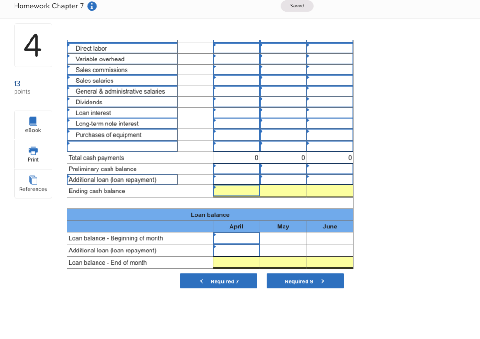
Task: Click the Loan balance section header
Action: (x=210, y=215)
